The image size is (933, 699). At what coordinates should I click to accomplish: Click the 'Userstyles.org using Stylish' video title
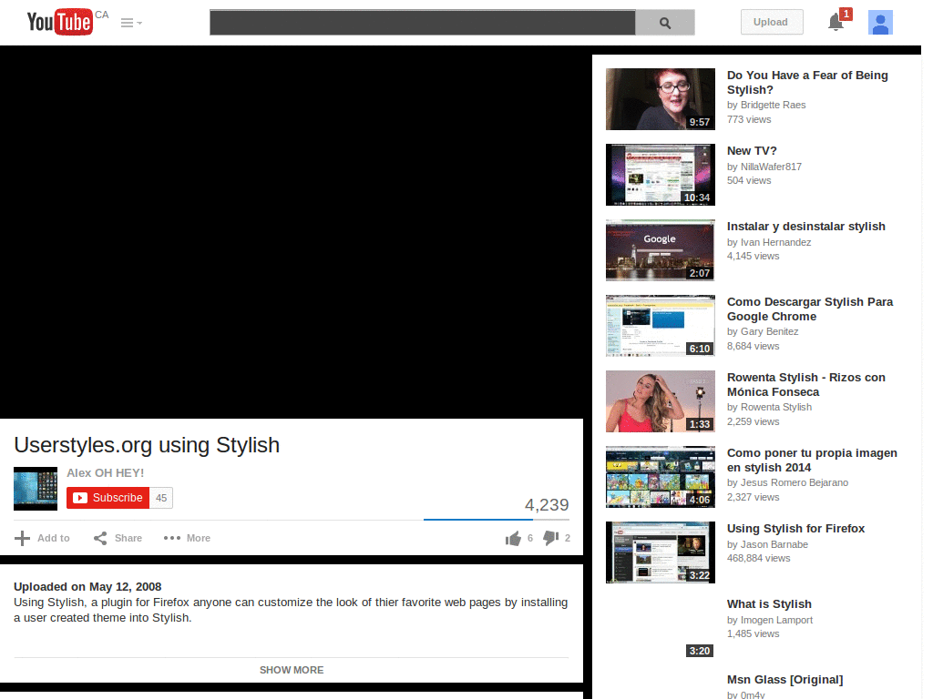pos(147,444)
